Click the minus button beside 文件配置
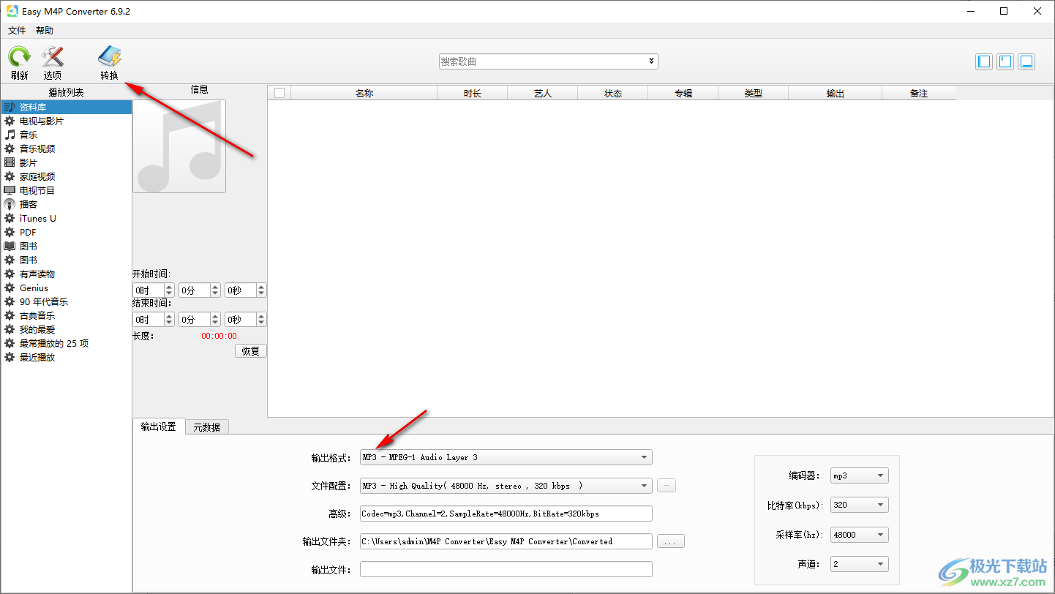Viewport: 1055px width, 594px height. click(x=667, y=486)
